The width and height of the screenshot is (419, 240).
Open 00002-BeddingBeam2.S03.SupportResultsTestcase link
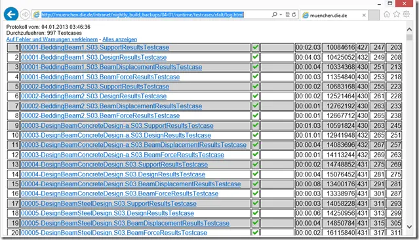95,87
